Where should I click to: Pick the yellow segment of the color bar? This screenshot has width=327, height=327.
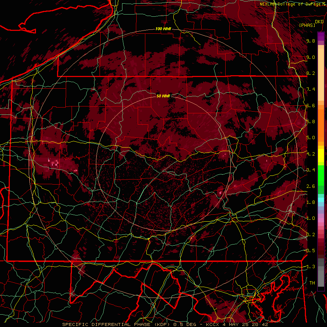coord(321,156)
